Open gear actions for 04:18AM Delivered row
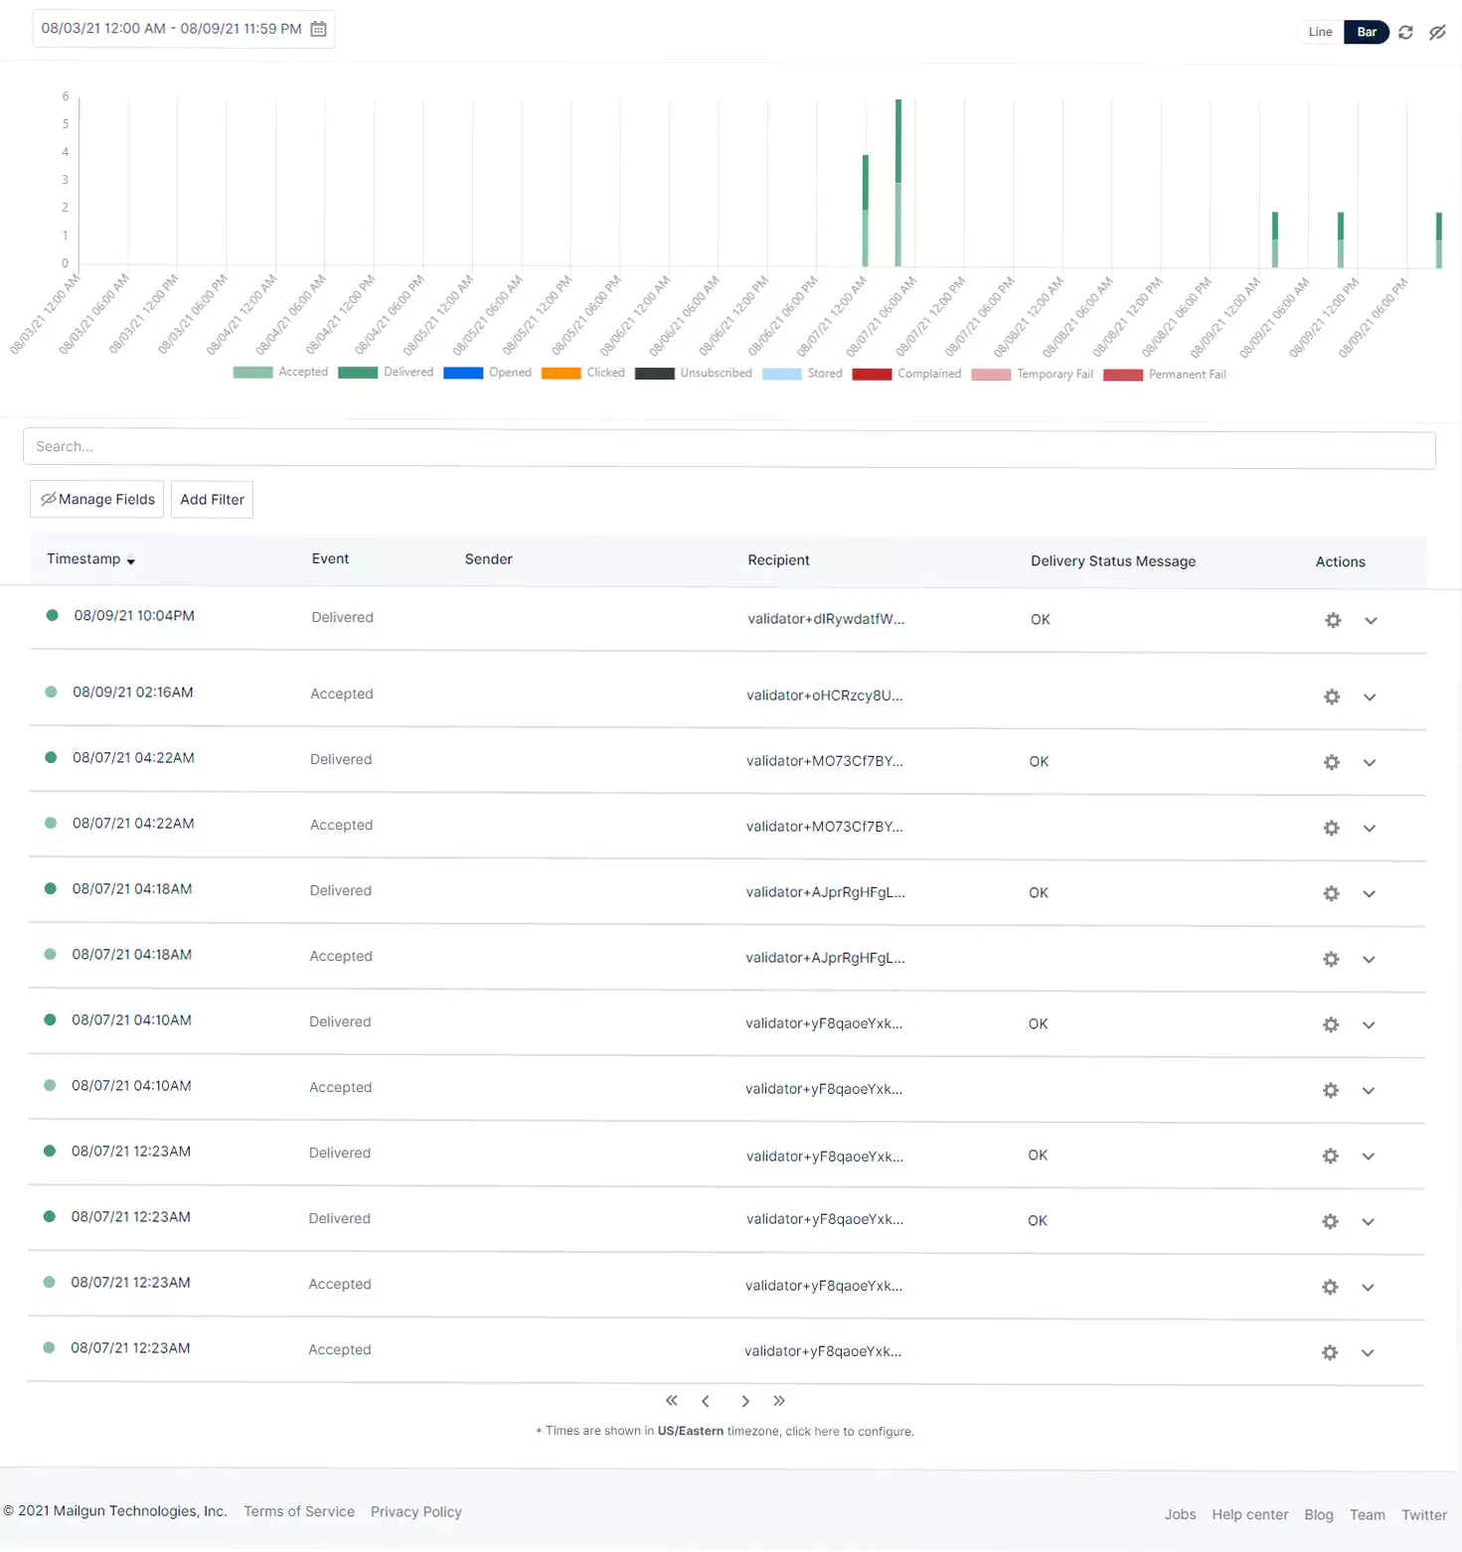The image size is (1462, 1552). 1331,893
